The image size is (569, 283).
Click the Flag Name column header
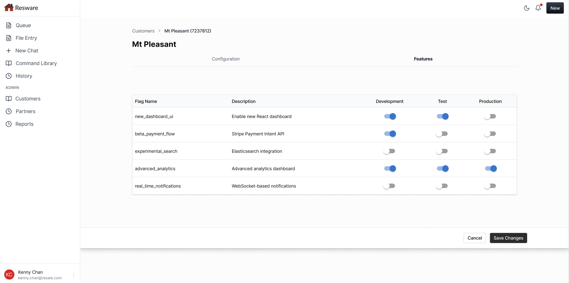click(146, 101)
